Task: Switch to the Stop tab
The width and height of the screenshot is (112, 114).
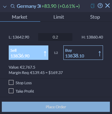Action: [95, 17]
